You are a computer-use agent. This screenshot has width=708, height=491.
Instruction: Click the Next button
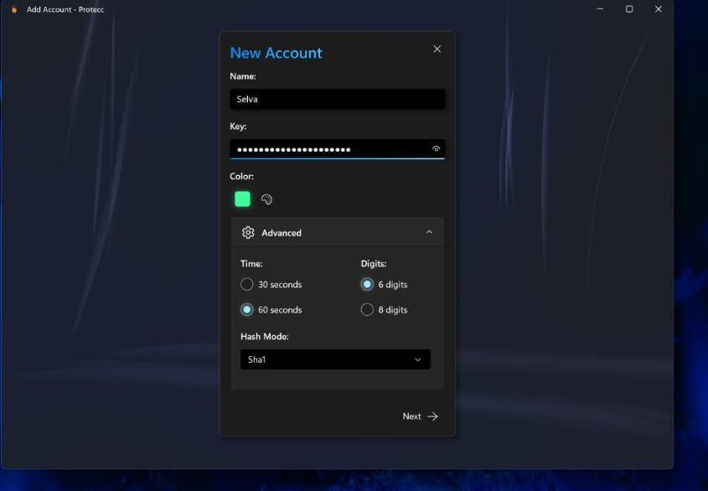coord(420,416)
